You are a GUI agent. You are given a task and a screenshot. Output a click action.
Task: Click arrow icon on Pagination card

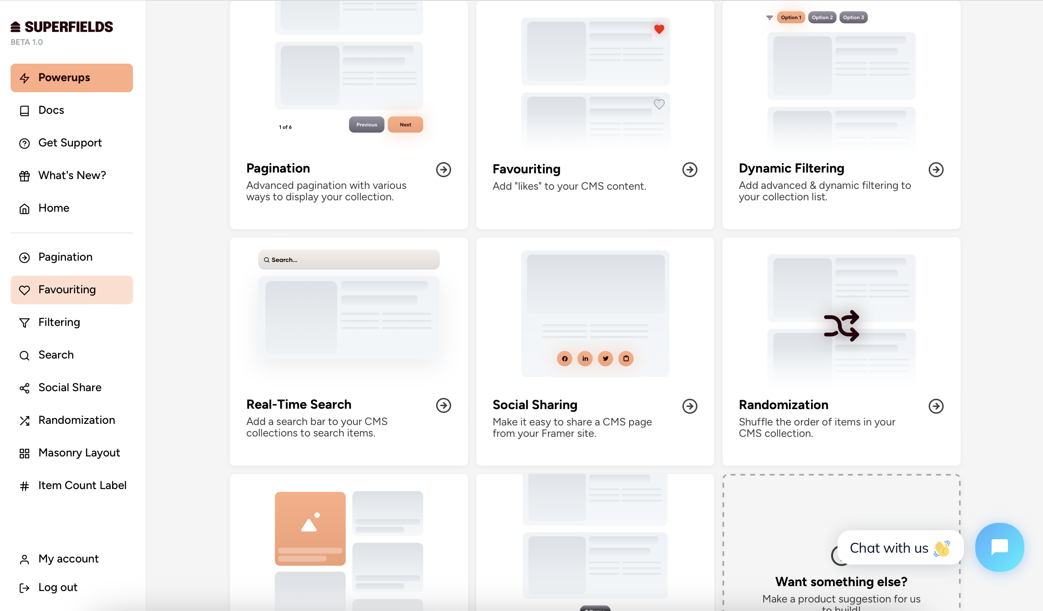pyautogui.click(x=443, y=170)
